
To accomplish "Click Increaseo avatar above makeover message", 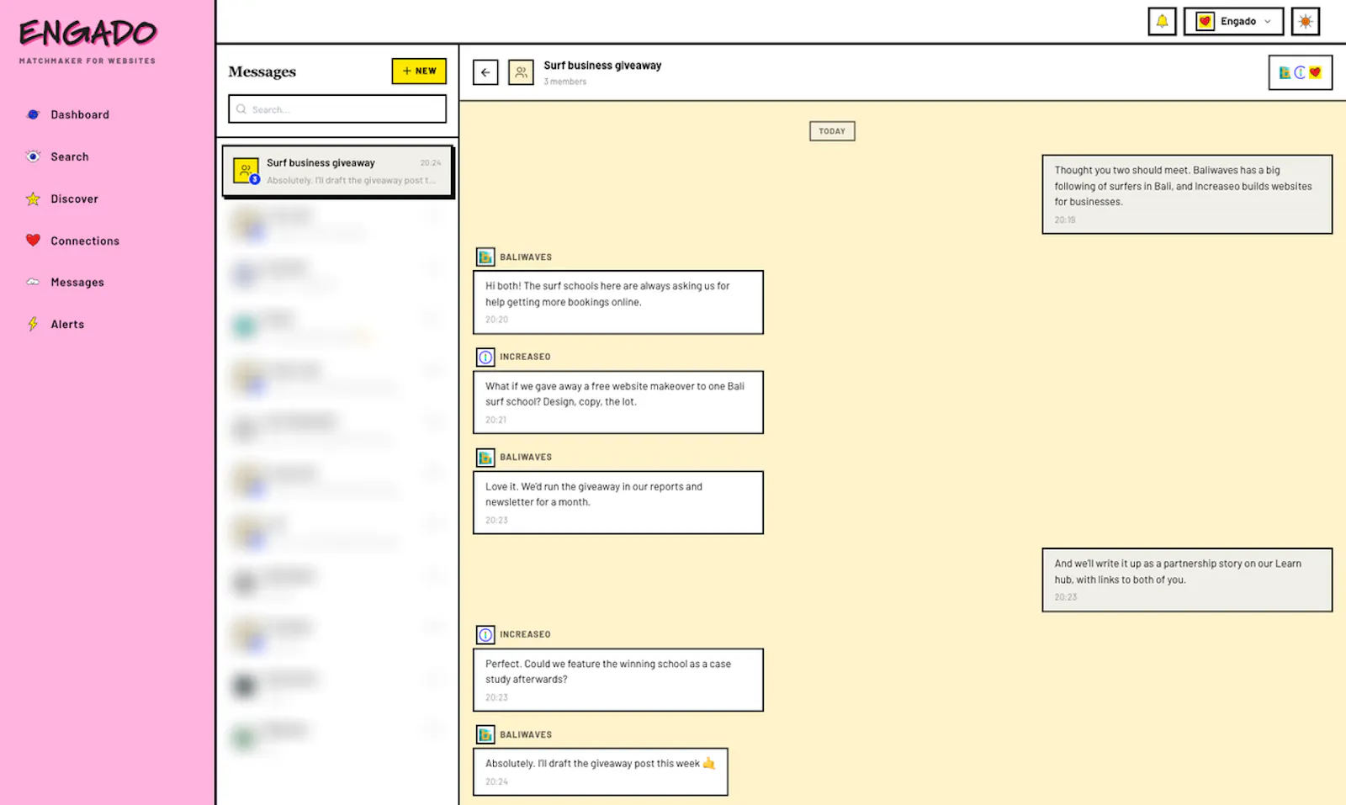I will (x=485, y=357).
